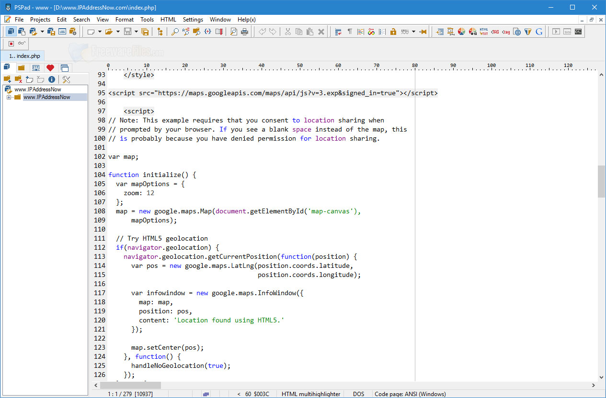This screenshot has width=606, height=398.
Task: Click the project info icon in sidebar
Action: [51, 79]
